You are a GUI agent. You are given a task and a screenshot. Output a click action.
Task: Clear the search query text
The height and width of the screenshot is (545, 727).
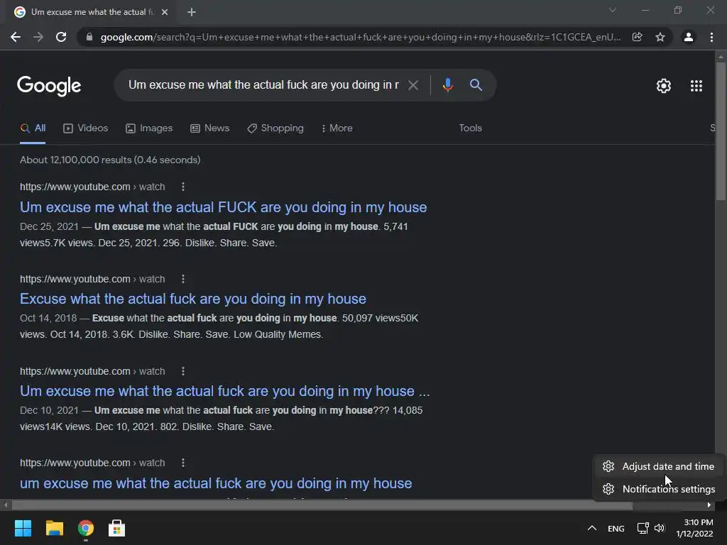click(413, 85)
